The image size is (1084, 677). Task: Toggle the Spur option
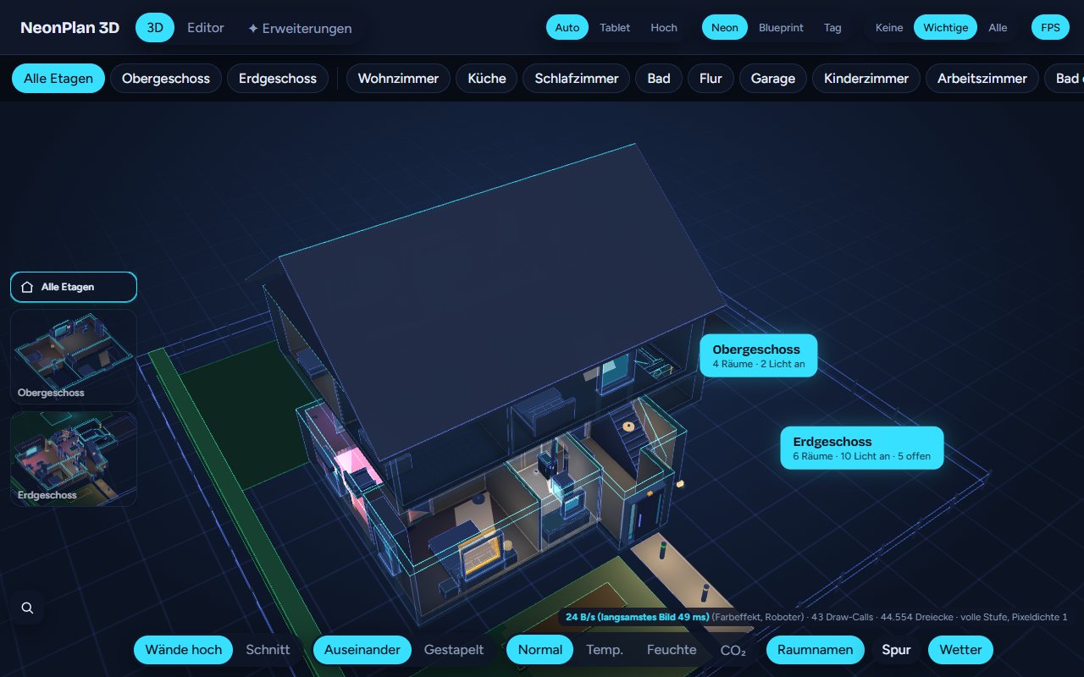896,650
